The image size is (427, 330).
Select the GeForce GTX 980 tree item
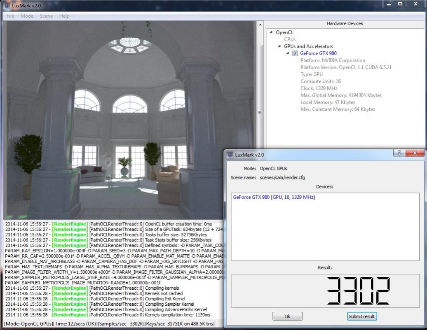tap(318, 53)
